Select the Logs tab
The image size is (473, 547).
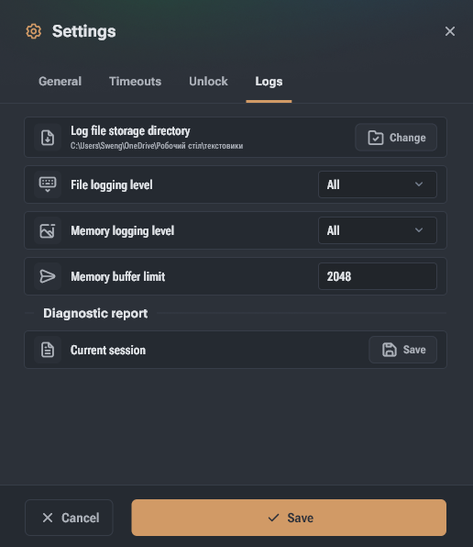[x=269, y=82]
